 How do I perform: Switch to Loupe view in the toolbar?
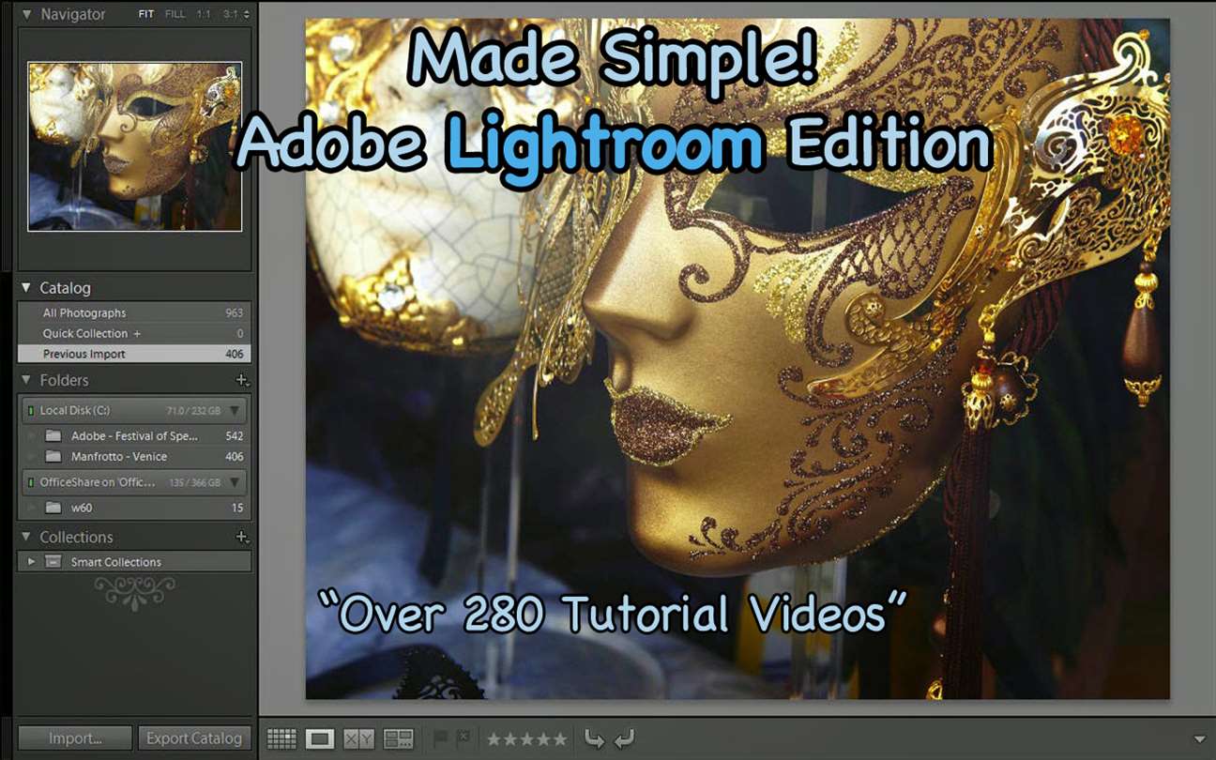coord(320,738)
